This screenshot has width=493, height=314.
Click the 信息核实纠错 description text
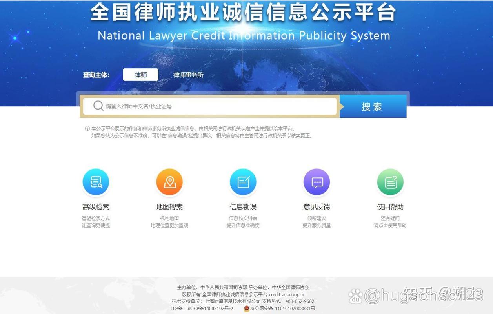[x=243, y=218]
